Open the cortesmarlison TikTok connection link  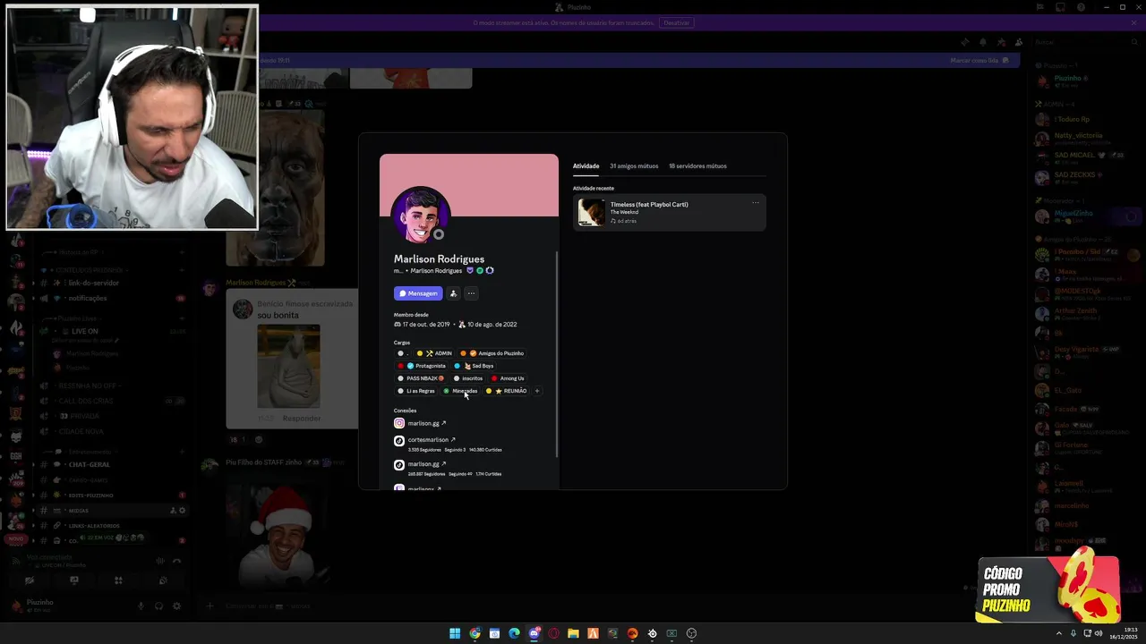point(432,440)
